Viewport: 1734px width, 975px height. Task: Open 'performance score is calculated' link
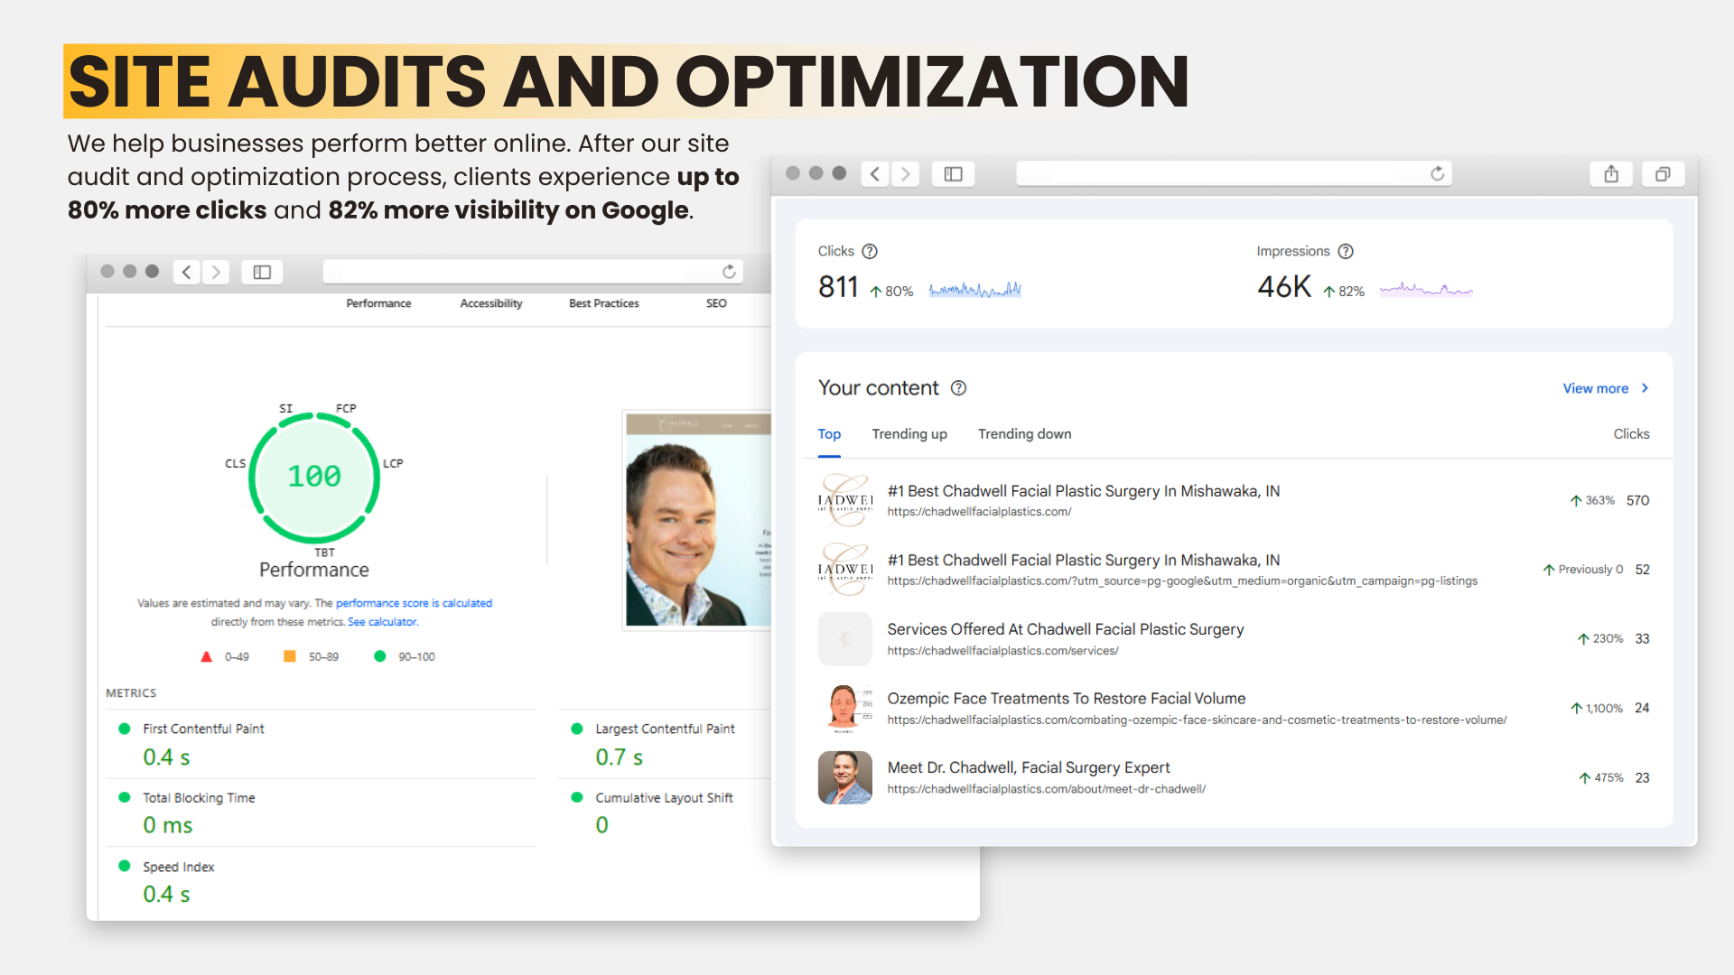coord(414,603)
